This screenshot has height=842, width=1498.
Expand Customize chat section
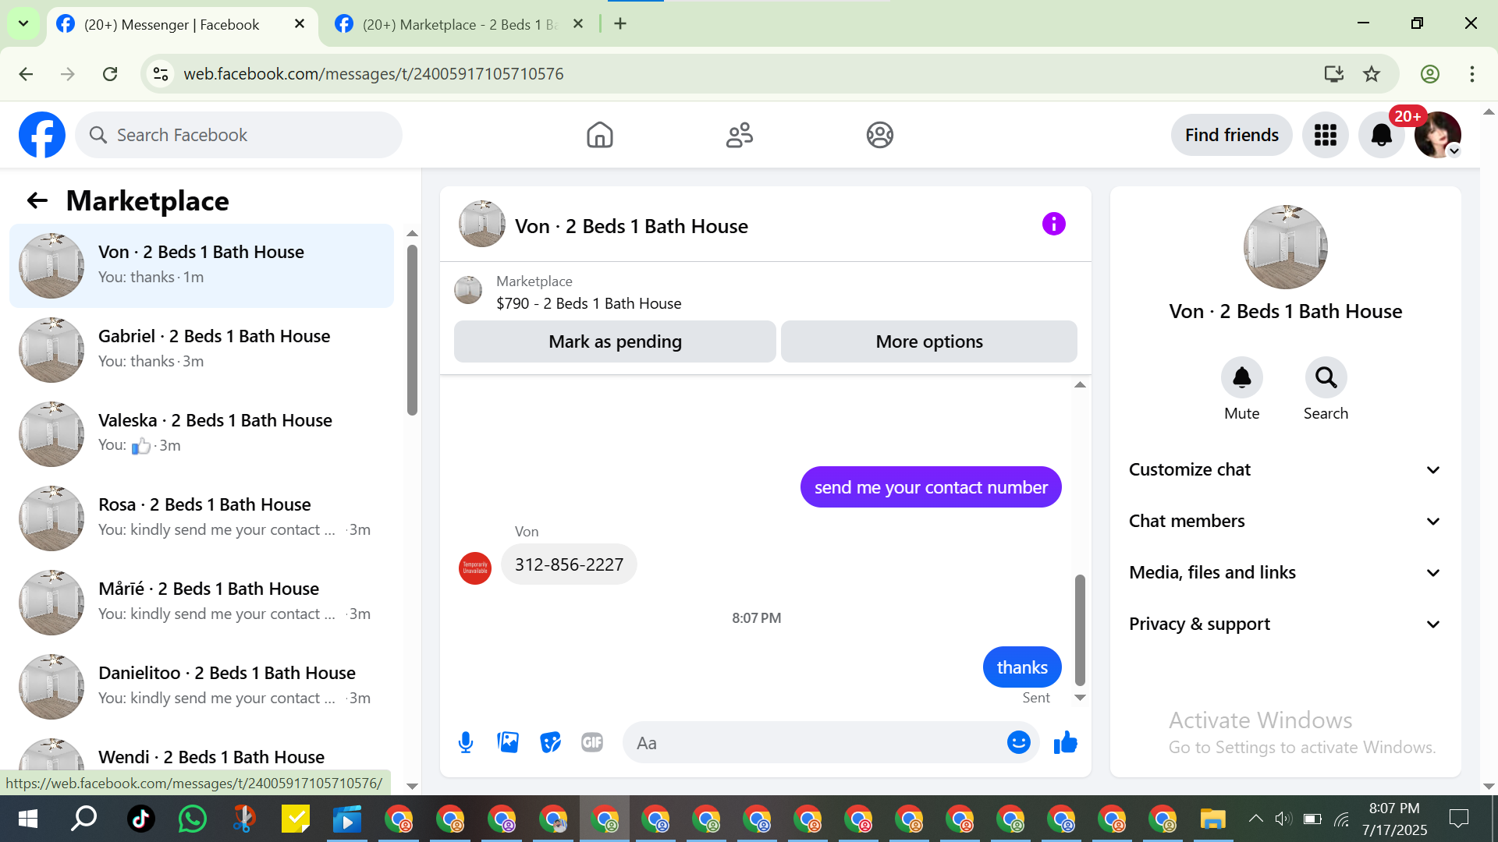[1283, 469]
